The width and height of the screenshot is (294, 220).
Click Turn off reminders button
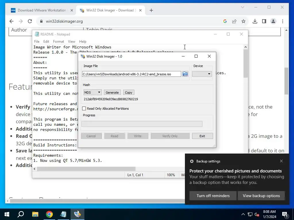pyautogui.click(x=213, y=196)
